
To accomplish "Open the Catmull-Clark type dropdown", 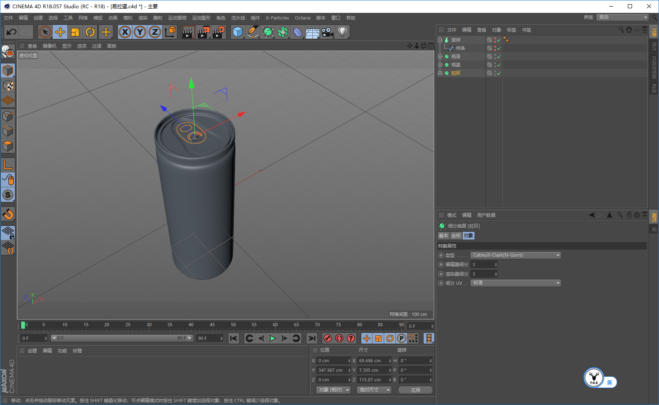I will (x=516, y=255).
